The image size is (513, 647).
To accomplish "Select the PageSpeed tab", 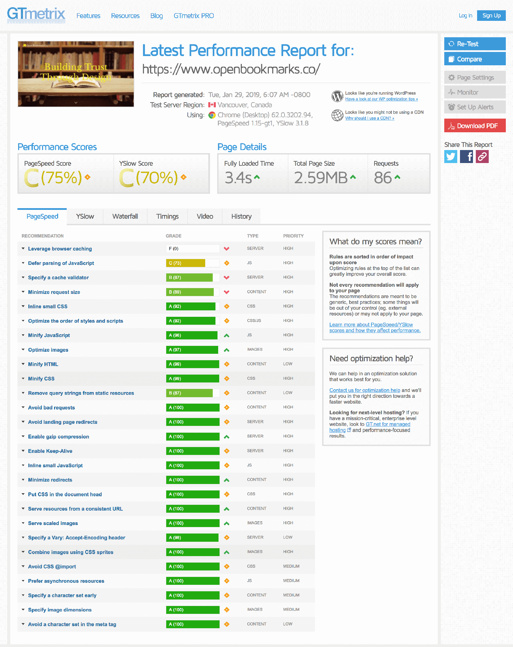I will click(42, 216).
